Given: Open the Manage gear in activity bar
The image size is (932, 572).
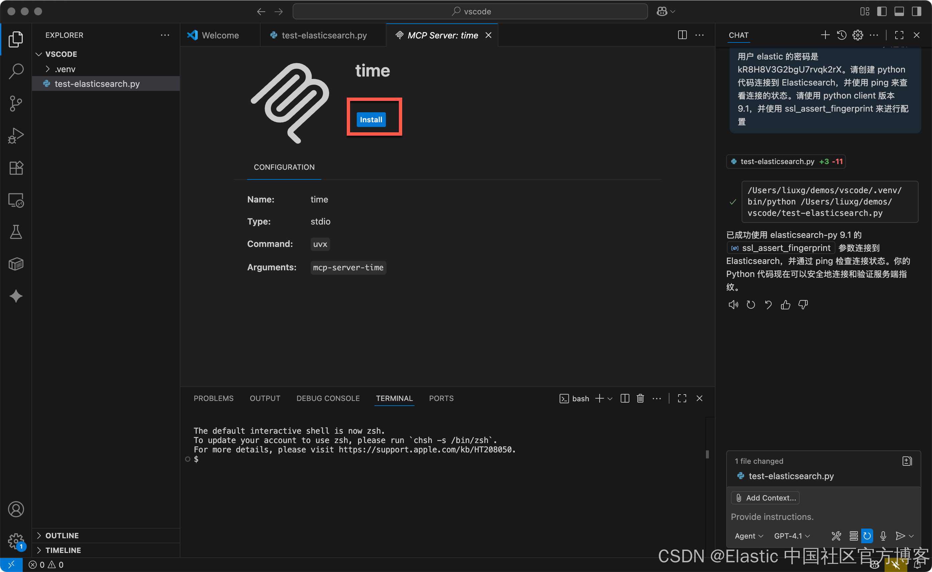Looking at the screenshot, I should click(x=16, y=541).
